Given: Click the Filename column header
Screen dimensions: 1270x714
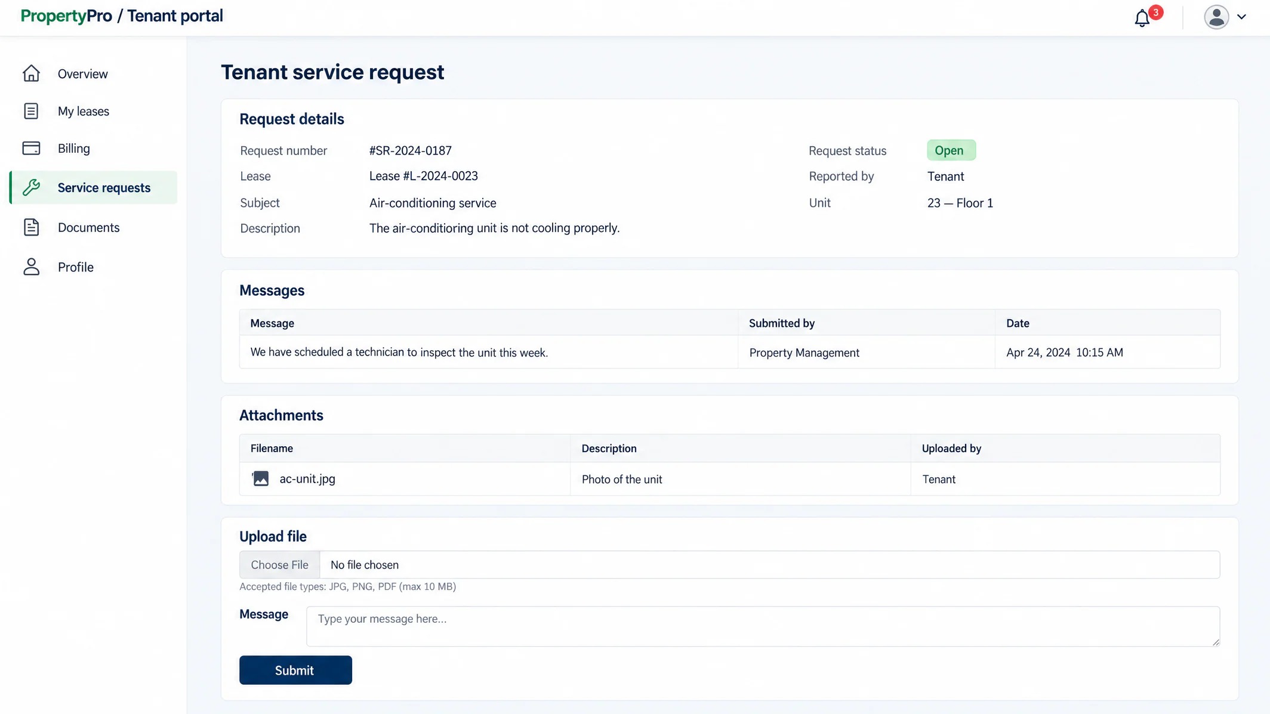Looking at the screenshot, I should 272,448.
